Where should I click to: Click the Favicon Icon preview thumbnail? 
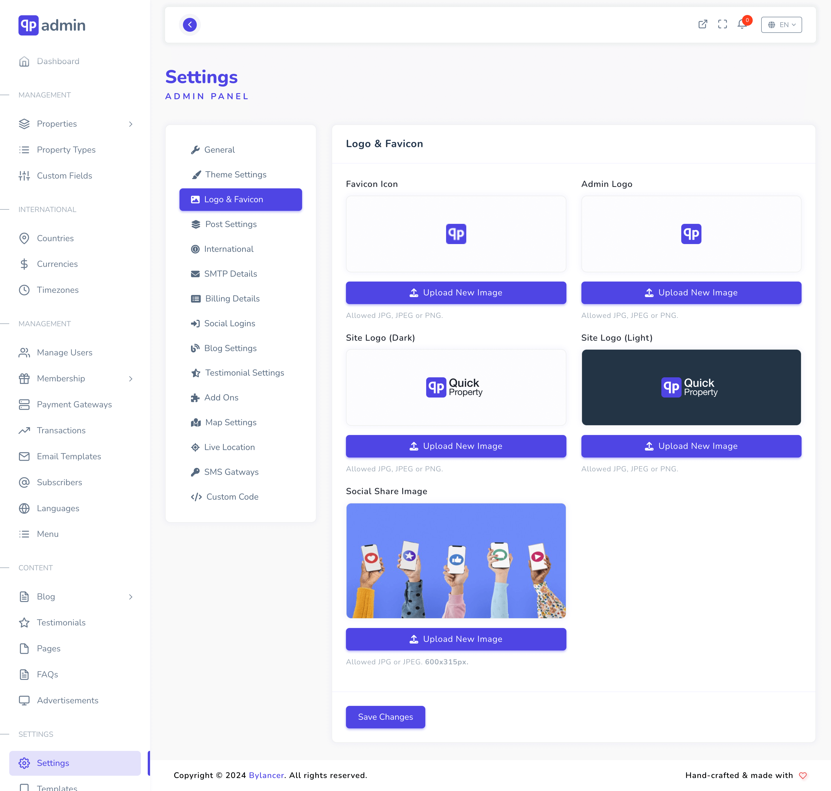pyautogui.click(x=456, y=234)
